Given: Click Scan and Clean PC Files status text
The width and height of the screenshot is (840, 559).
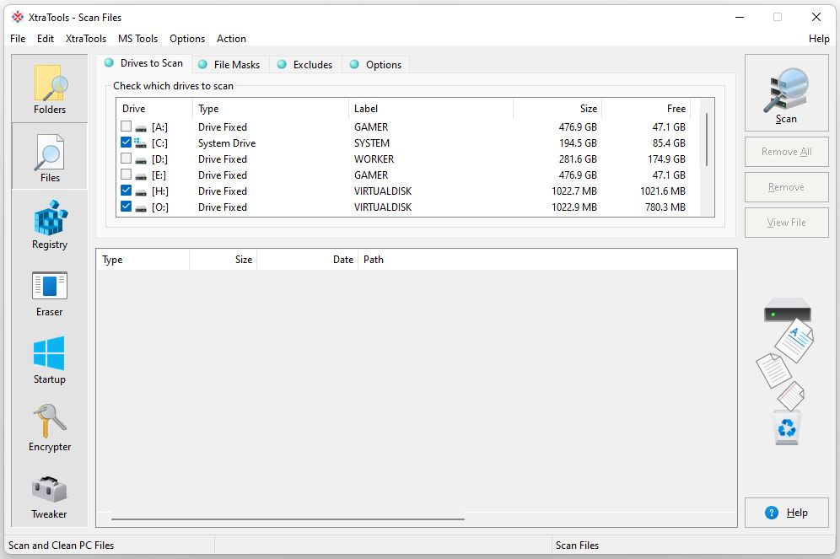Looking at the screenshot, I should click(61, 545).
